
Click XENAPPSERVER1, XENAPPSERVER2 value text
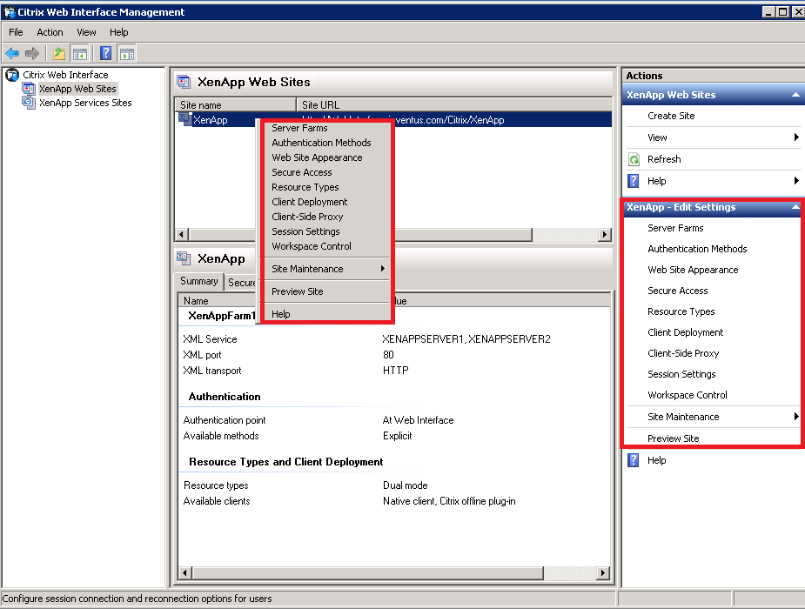click(466, 339)
